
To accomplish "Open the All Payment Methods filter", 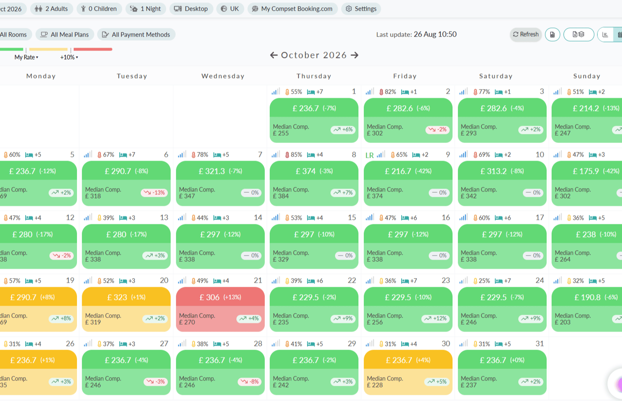I will (x=136, y=35).
